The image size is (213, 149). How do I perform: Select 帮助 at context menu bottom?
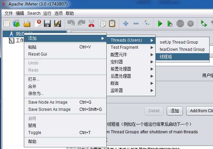point(65,141)
